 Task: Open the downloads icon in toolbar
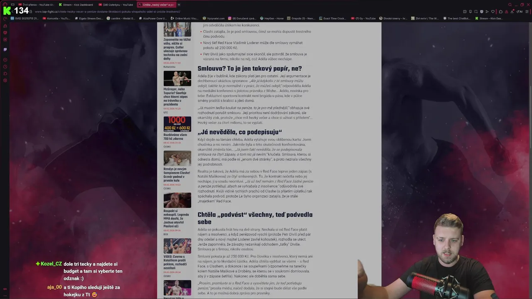(x=512, y=12)
